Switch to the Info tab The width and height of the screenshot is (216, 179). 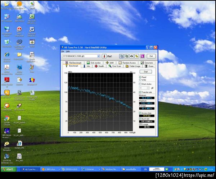(87, 66)
